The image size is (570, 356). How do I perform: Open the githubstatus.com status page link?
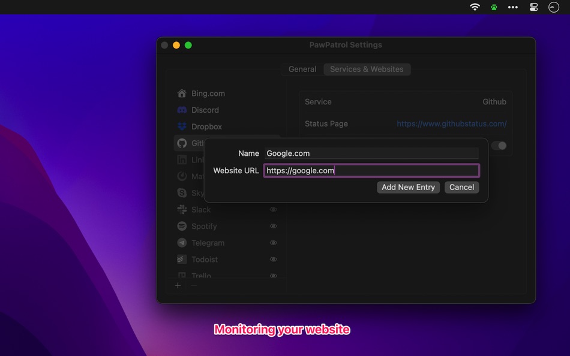coord(452,123)
